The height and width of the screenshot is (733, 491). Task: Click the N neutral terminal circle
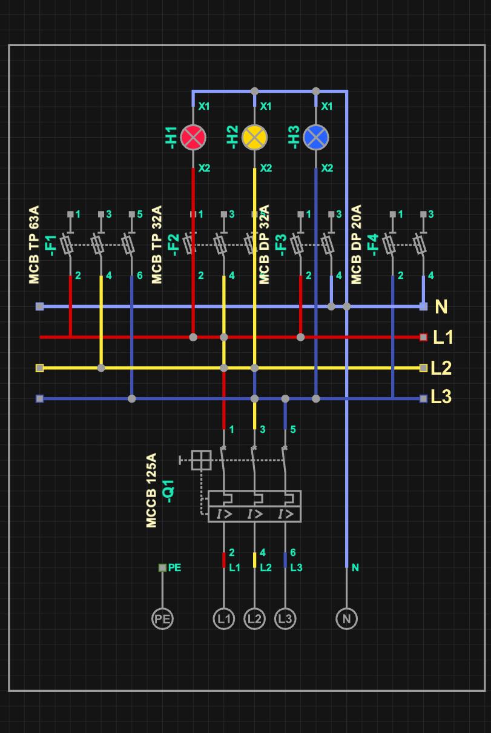point(346,618)
